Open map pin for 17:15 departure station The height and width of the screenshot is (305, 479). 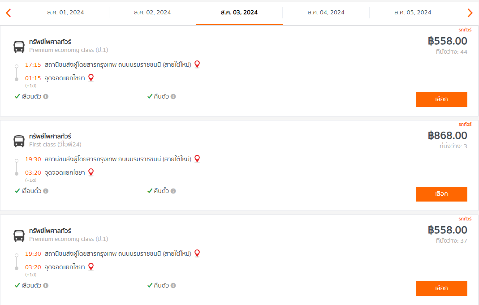(197, 64)
